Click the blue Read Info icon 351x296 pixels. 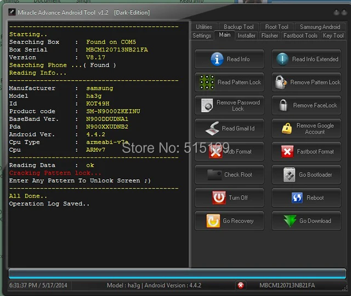tap(217, 59)
